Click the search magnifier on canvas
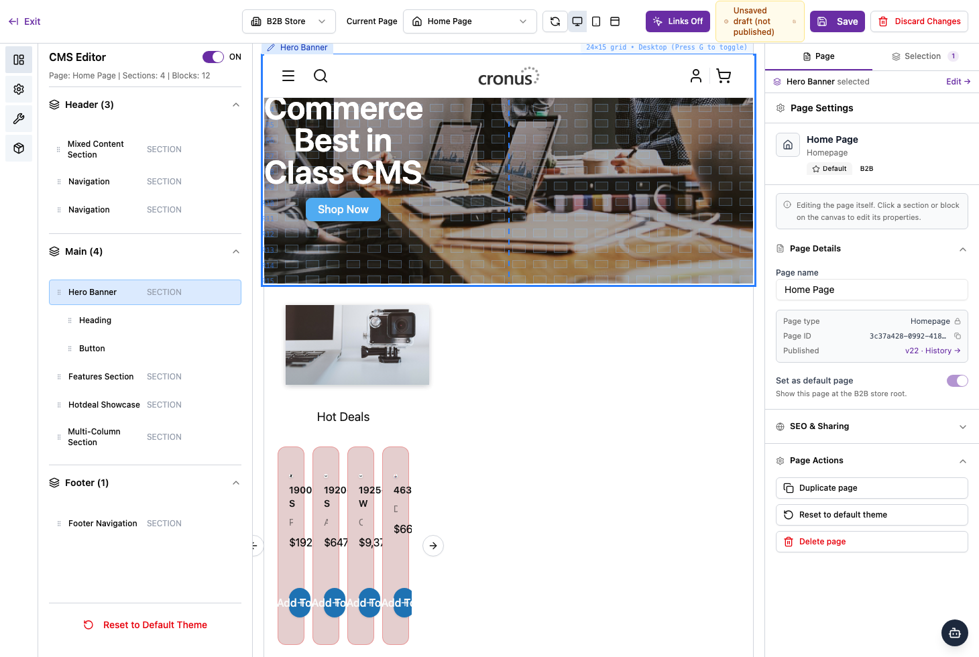 [x=321, y=76]
